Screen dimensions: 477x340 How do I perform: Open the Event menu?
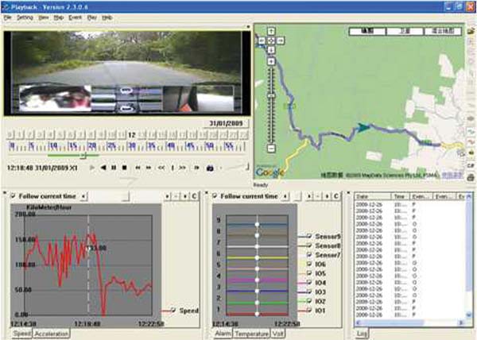pyautogui.click(x=76, y=16)
